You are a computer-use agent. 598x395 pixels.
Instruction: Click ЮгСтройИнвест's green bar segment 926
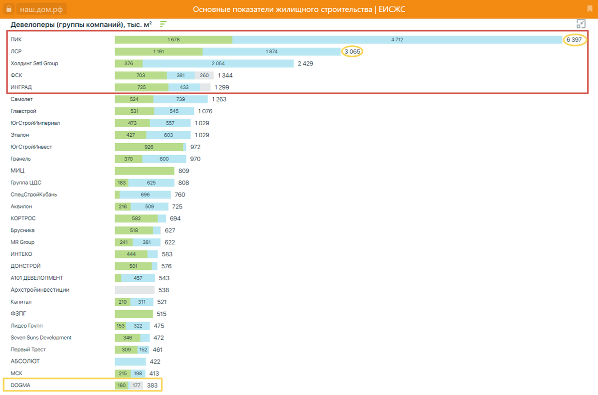click(x=149, y=147)
